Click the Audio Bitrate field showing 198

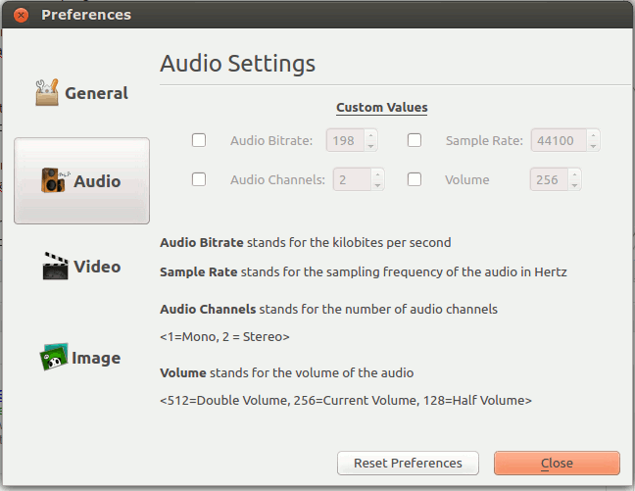(346, 140)
